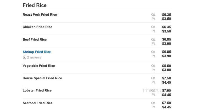Click Shrimp Fried Rice pint price $3.90
The image size is (204, 112).
tap(166, 56)
